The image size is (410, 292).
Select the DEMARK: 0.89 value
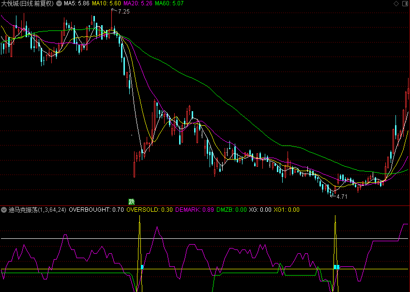(195, 210)
